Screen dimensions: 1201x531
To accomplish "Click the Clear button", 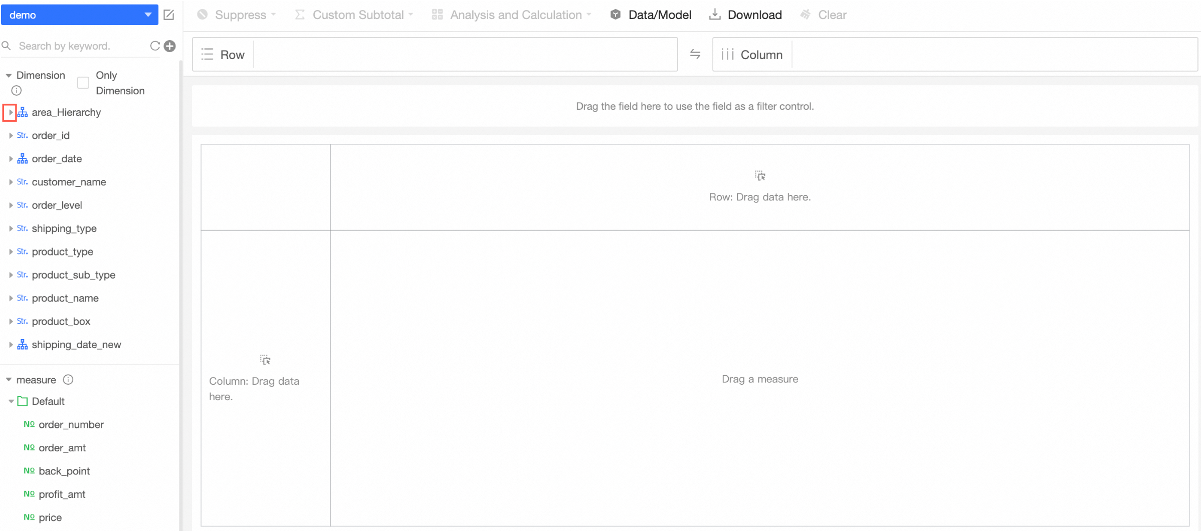I will coord(823,15).
